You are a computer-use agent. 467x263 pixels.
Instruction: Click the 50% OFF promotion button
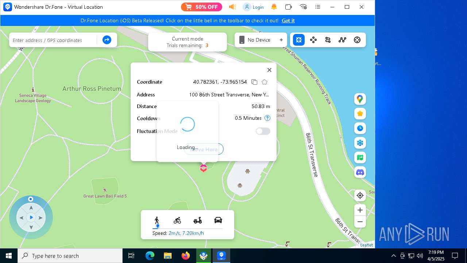coord(201,7)
